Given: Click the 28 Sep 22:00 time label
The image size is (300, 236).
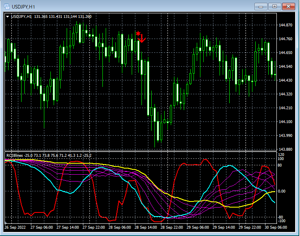Looking at the screenshot, I should [172, 227].
